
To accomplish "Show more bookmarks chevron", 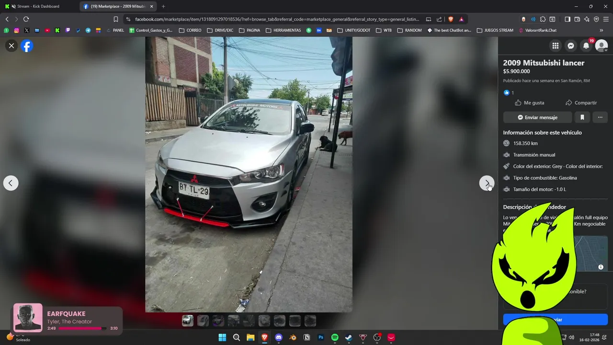I will (x=602, y=30).
